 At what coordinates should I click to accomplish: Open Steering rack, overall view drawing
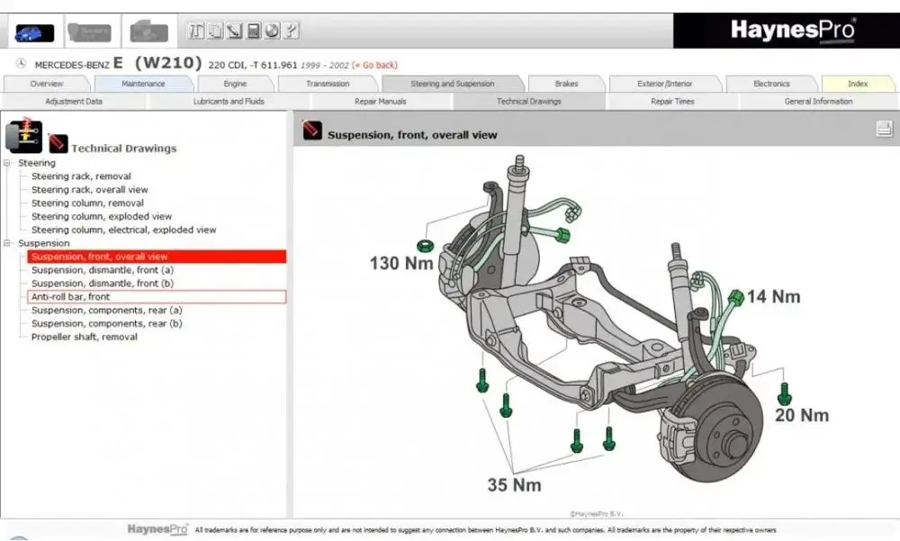89,190
